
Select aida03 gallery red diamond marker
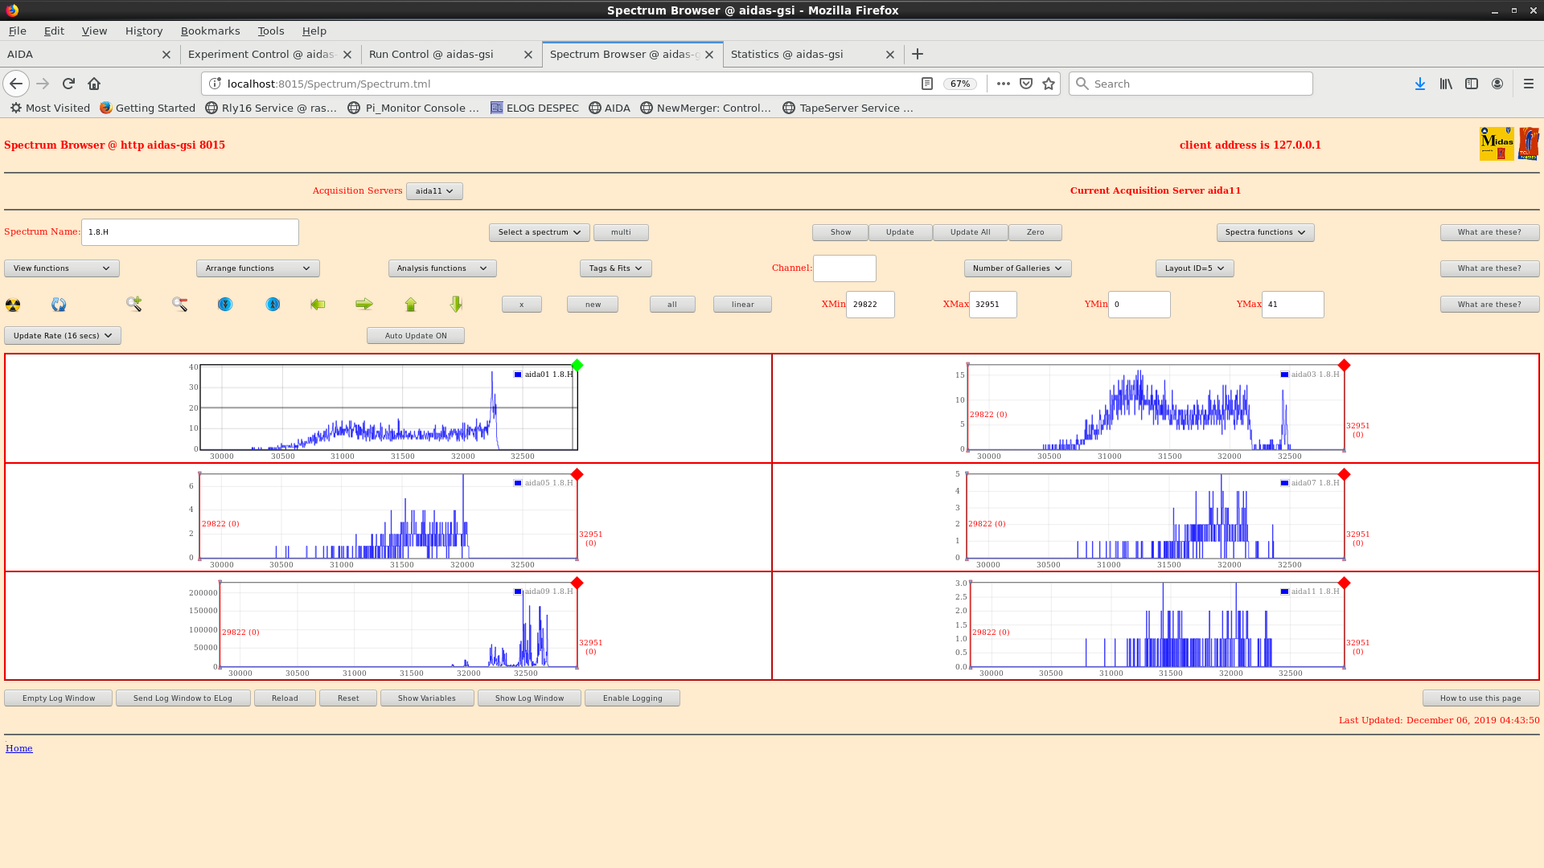pos(1344,366)
